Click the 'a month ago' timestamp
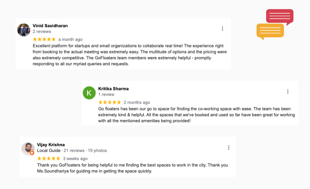This screenshot has height=189, width=310. (x=70, y=39)
